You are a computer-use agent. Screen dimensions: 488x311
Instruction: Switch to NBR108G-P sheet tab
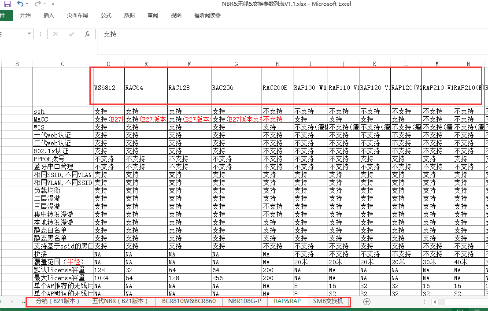point(244,301)
